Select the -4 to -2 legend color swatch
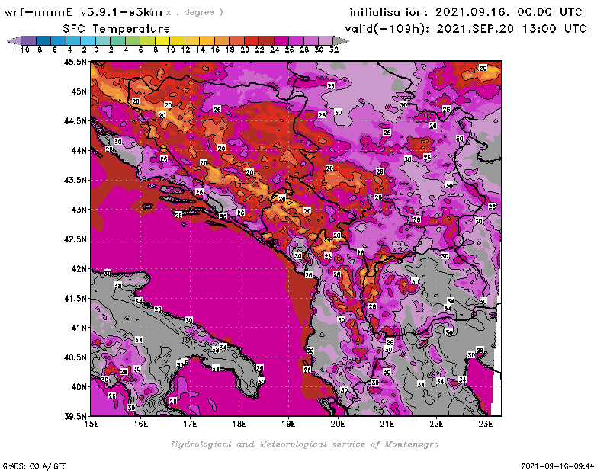 73,40
